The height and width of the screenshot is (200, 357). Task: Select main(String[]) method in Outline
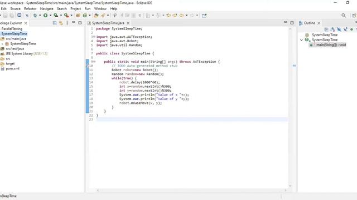pos(331,45)
